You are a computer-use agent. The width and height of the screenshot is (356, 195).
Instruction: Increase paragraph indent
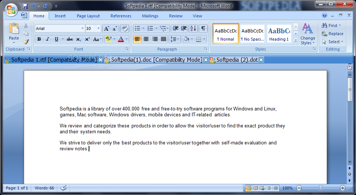click(184, 28)
